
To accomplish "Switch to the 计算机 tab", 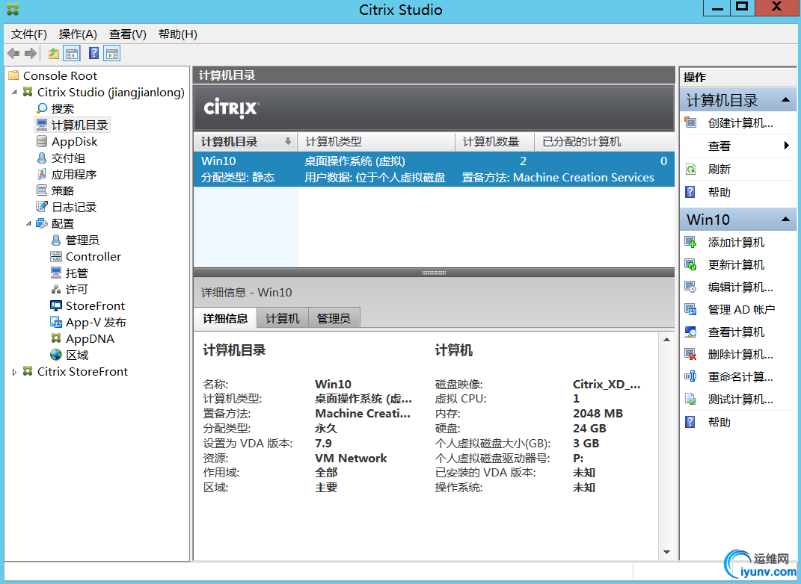I will 283,318.
